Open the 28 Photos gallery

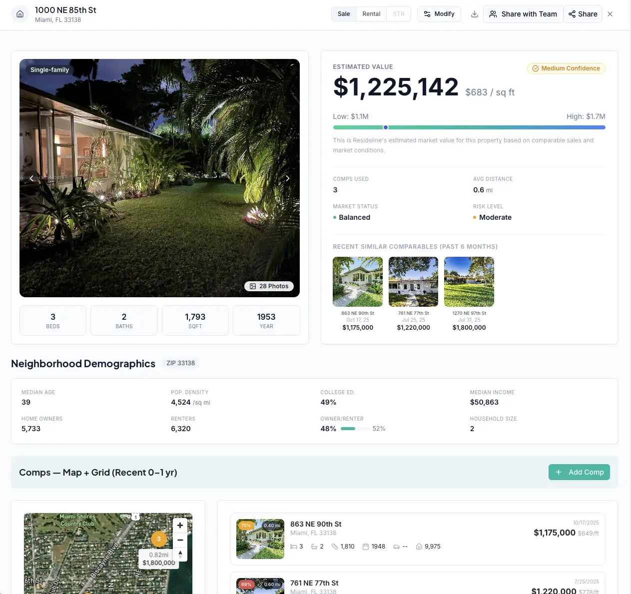click(269, 286)
